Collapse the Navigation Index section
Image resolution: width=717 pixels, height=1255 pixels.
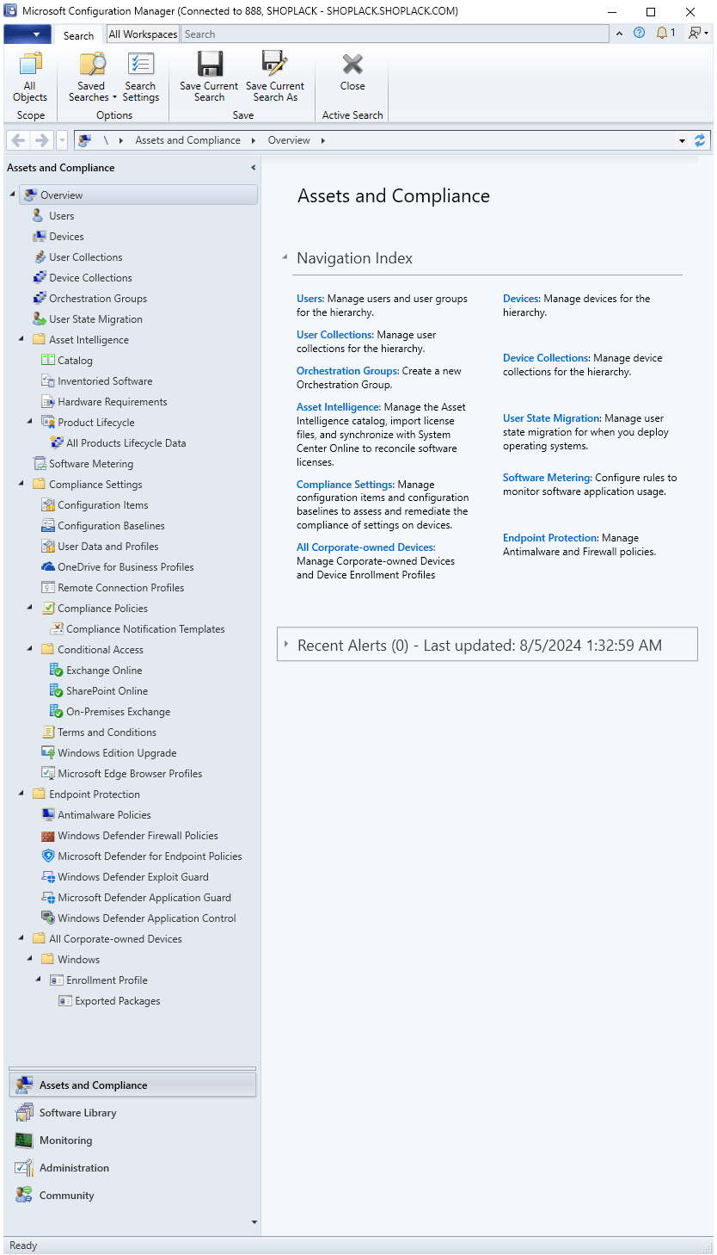[285, 257]
